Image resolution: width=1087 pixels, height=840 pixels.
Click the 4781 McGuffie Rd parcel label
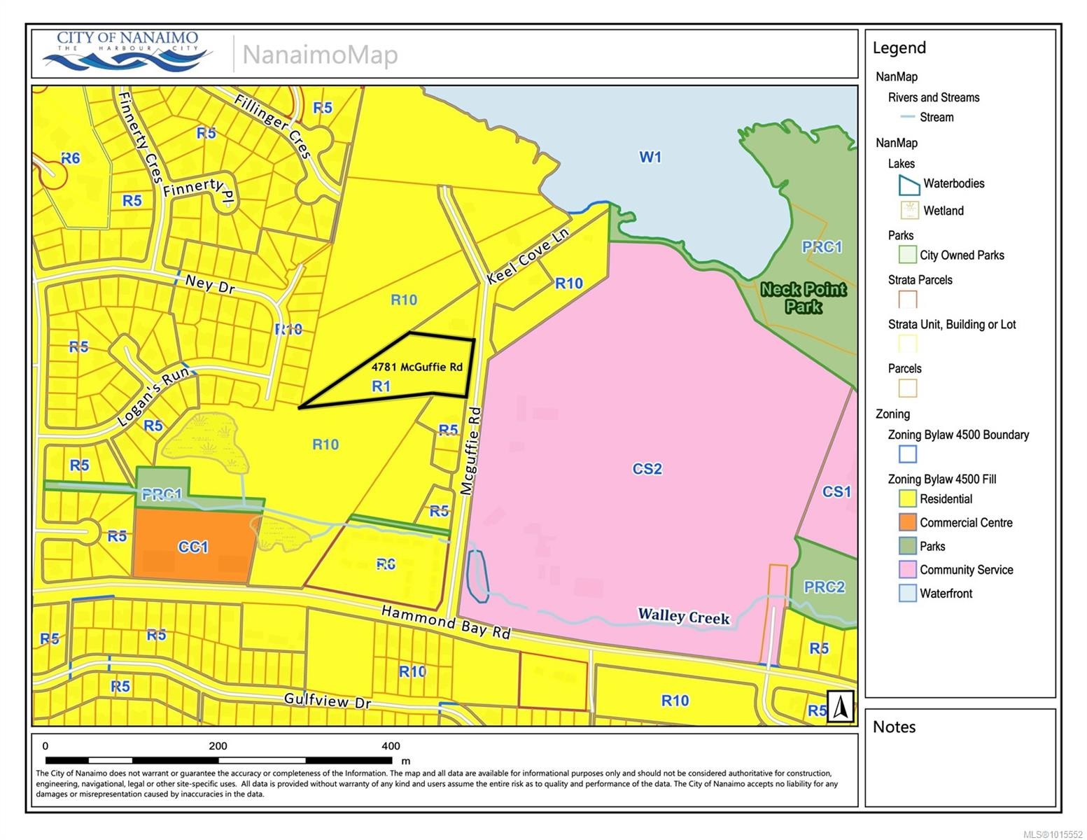point(416,367)
